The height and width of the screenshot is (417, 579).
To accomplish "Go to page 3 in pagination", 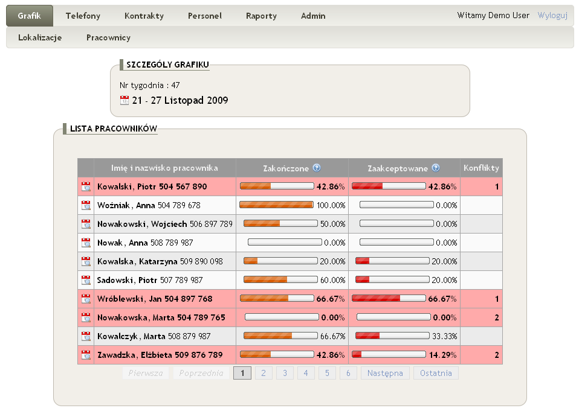I will [285, 374].
